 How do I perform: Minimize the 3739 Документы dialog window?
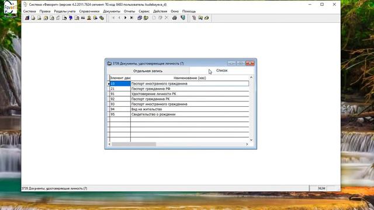tap(231, 64)
